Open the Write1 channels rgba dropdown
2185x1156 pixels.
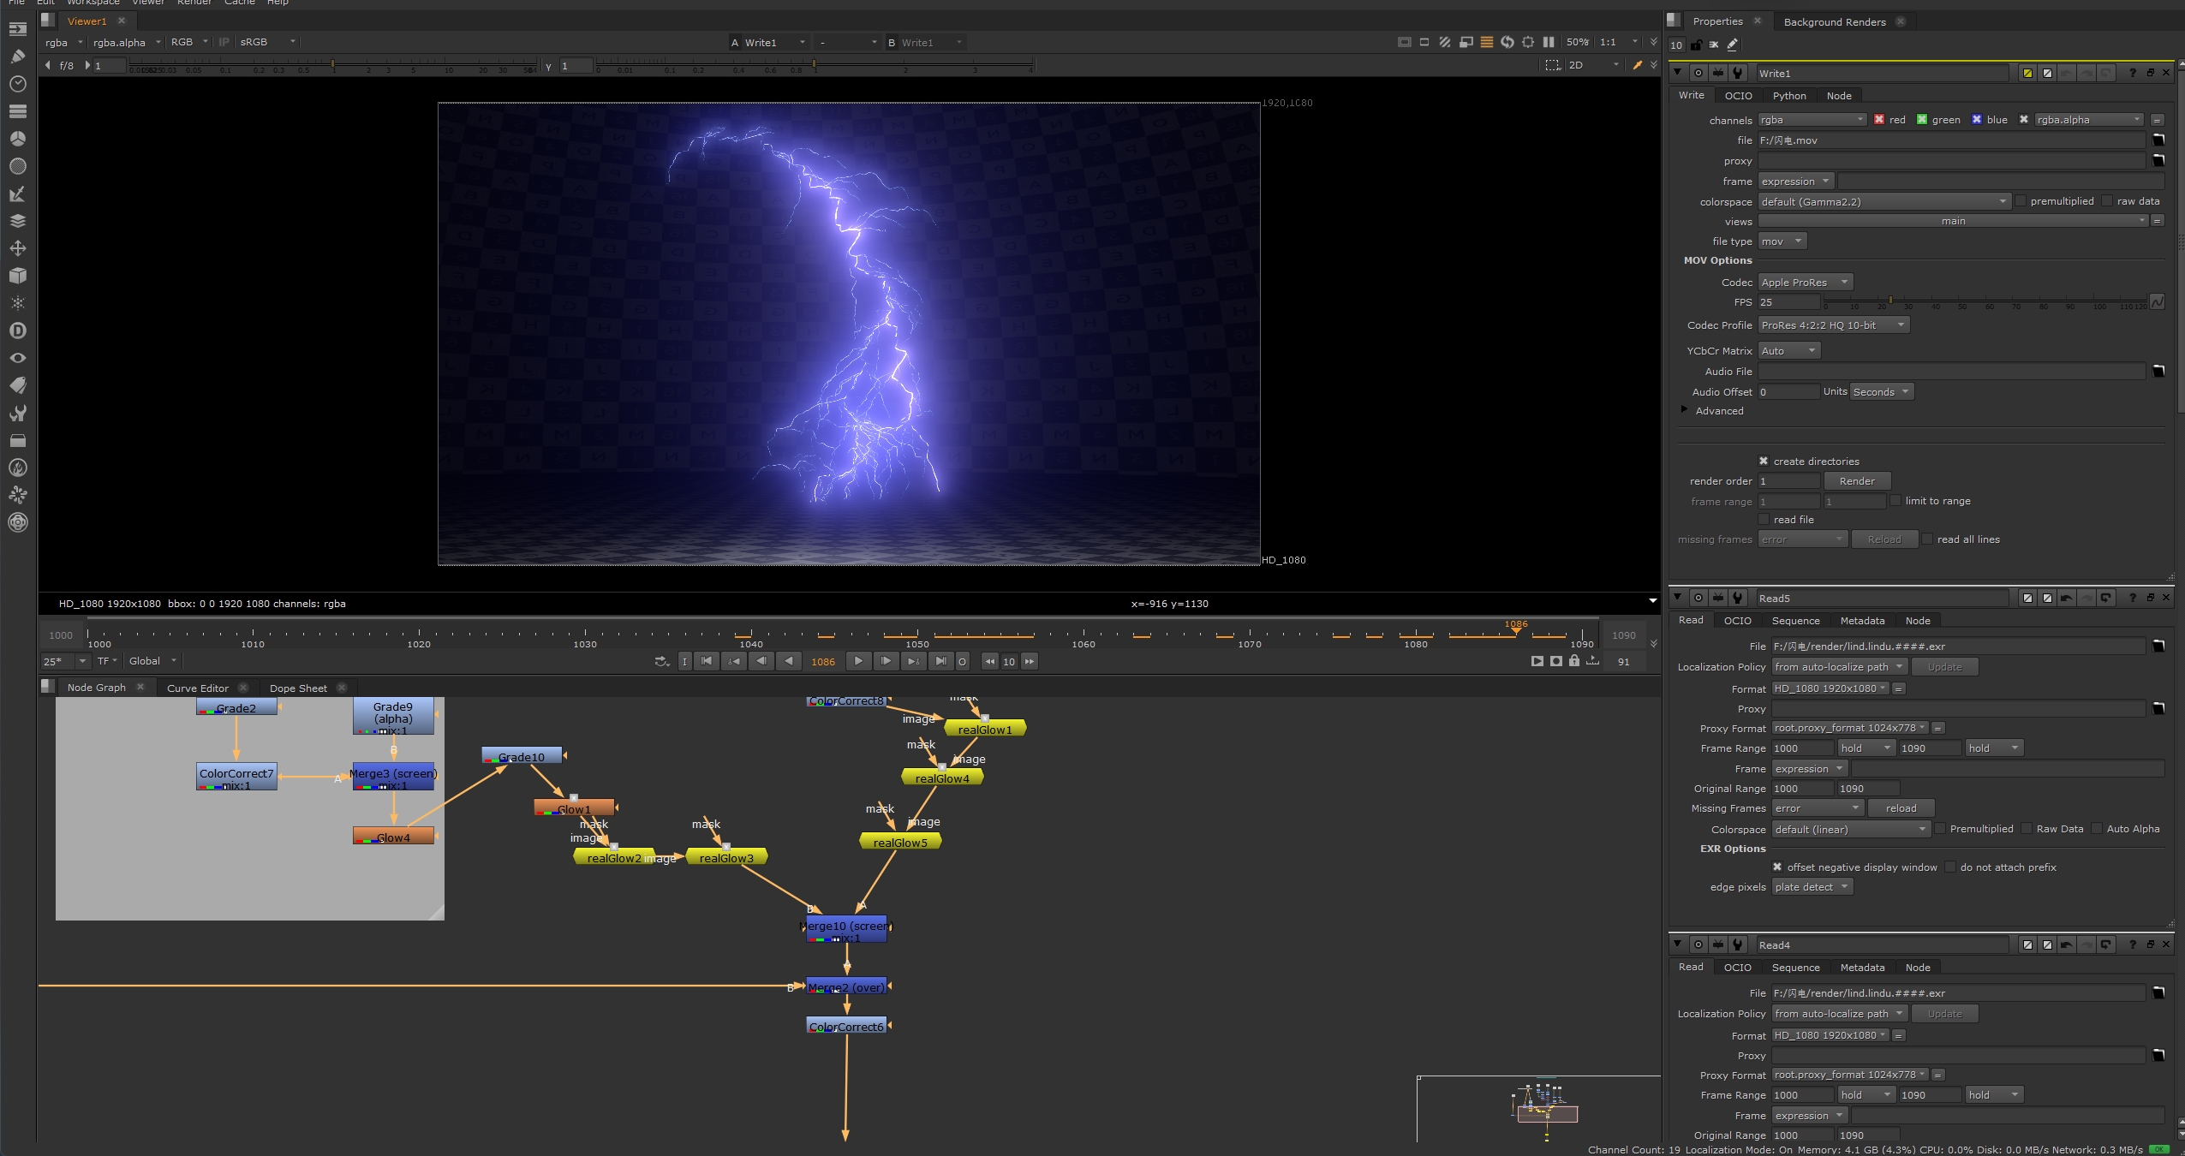1812,120
